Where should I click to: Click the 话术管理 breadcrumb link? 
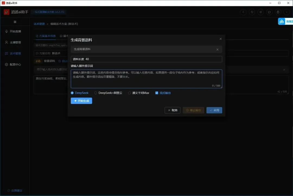coord(39,24)
